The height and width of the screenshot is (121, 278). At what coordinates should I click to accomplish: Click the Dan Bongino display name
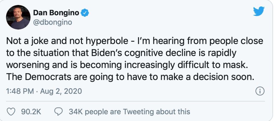(x=56, y=12)
